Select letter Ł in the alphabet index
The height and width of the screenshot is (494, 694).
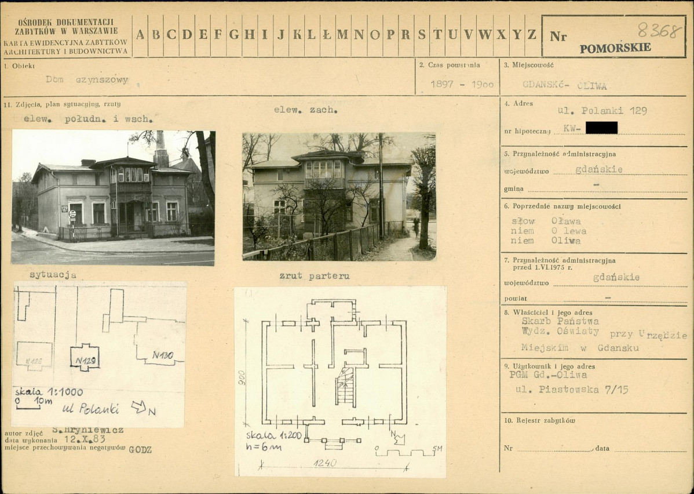pos(327,35)
